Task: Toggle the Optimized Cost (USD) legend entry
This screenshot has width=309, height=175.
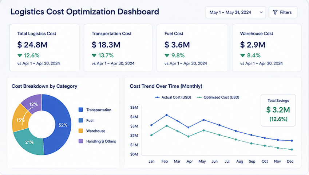Action: pyautogui.click(x=218, y=97)
